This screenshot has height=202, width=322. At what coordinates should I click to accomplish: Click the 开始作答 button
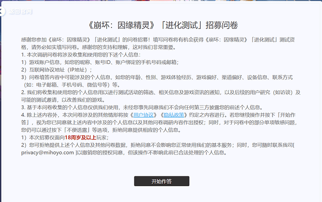(x=161, y=181)
